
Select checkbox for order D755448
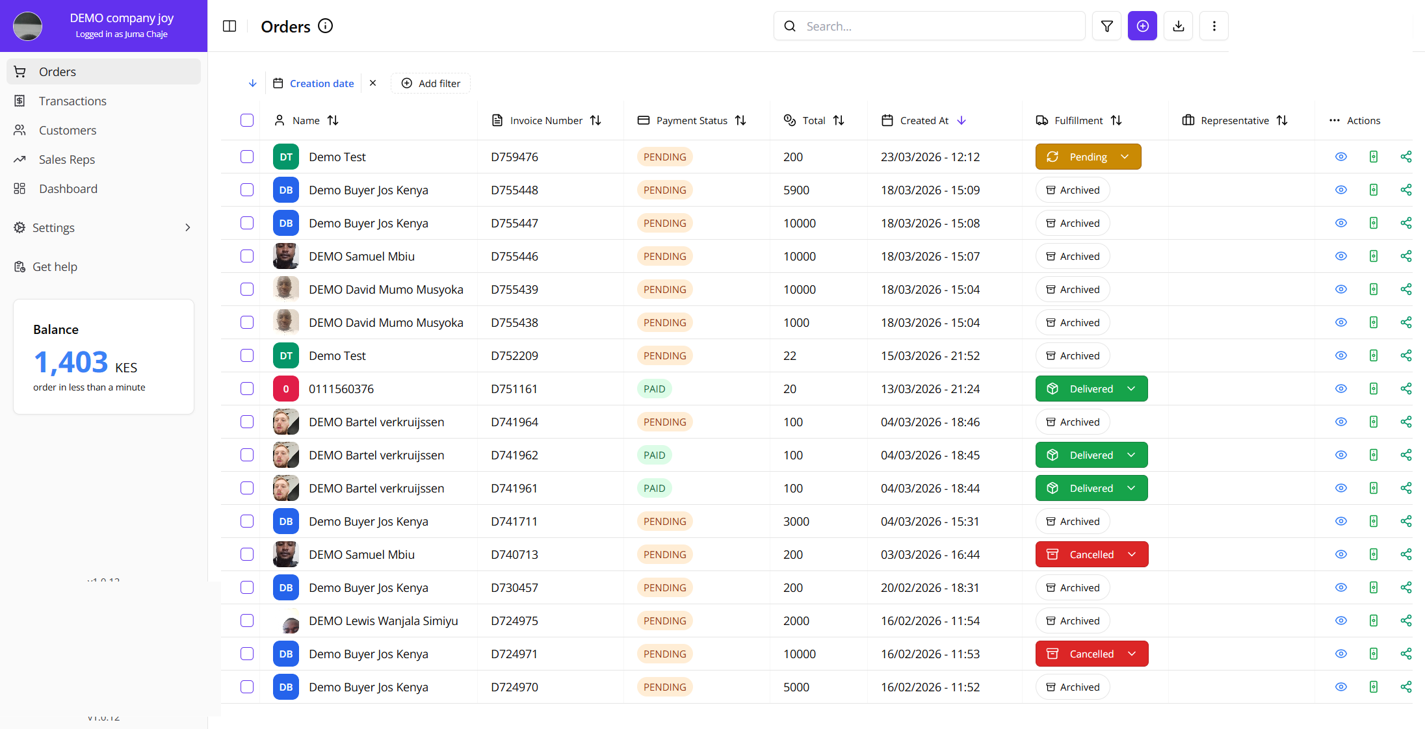(247, 190)
